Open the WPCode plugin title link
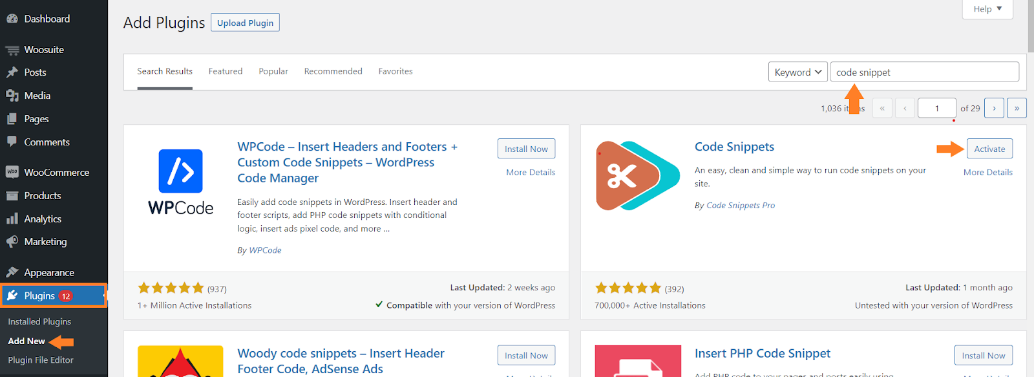This screenshot has height=377, width=1034. pos(348,162)
